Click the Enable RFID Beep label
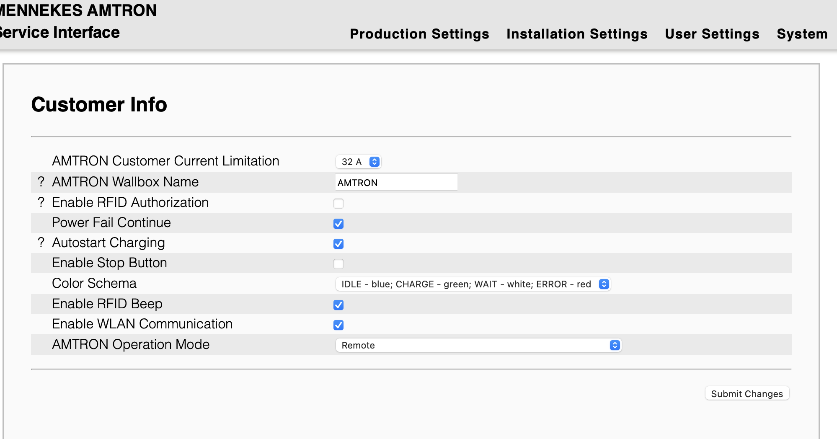The image size is (837, 439). 107,304
